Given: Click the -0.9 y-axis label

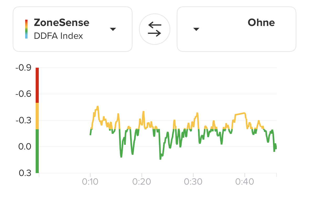Looking at the screenshot, I should [23, 68].
